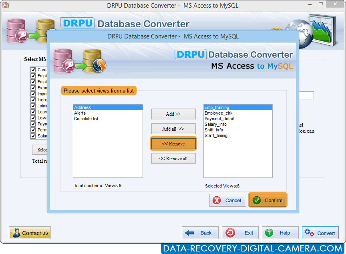This screenshot has width=346, height=254.
Task: Select Staff_timing in selected views
Action: coord(238,135)
